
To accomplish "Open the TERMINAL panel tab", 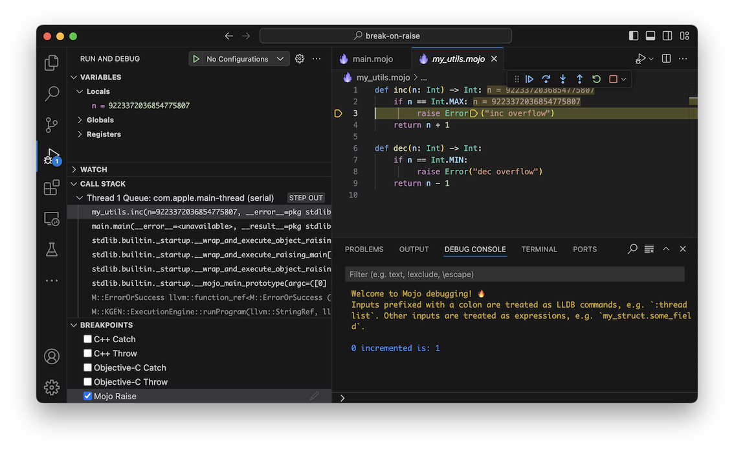I will [x=539, y=249].
